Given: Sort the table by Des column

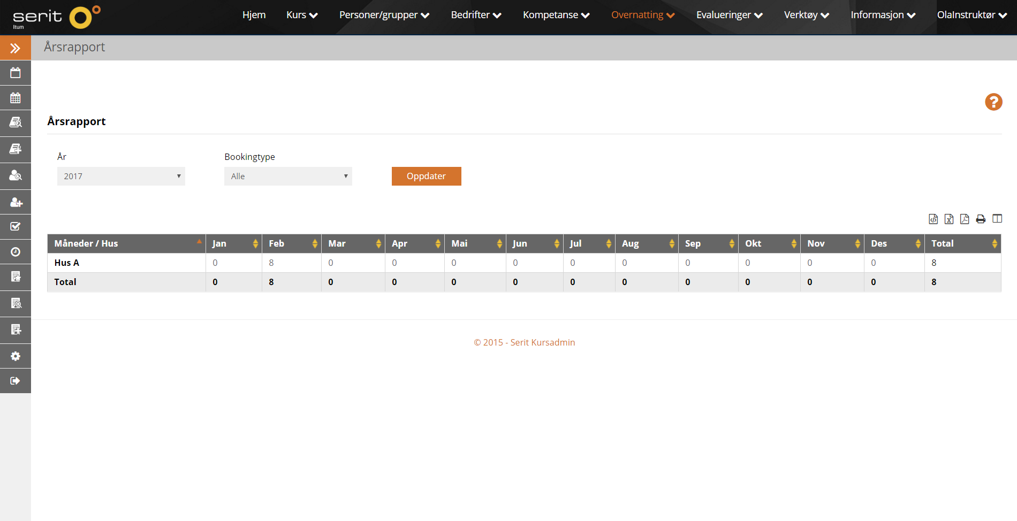Looking at the screenshot, I should (x=894, y=243).
